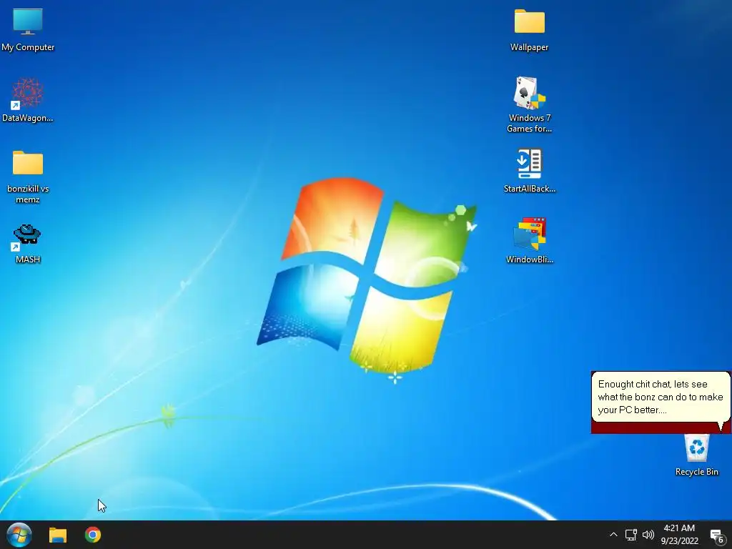This screenshot has width=732, height=549.
Task: Show hidden tray icons chevron
Action: (613, 535)
